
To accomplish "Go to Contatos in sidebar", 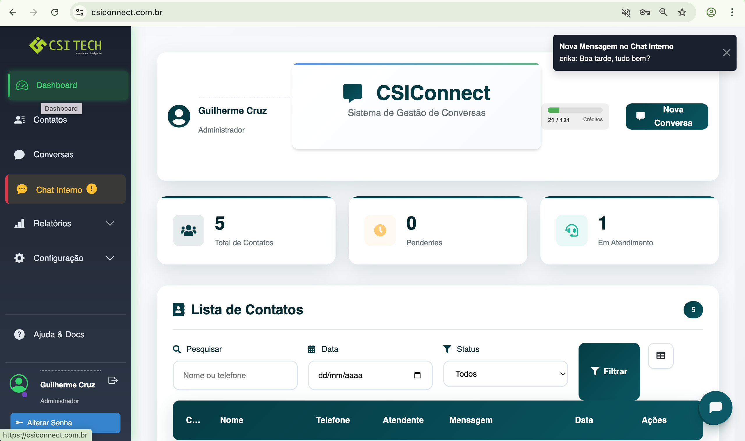I will (x=50, y=120).
